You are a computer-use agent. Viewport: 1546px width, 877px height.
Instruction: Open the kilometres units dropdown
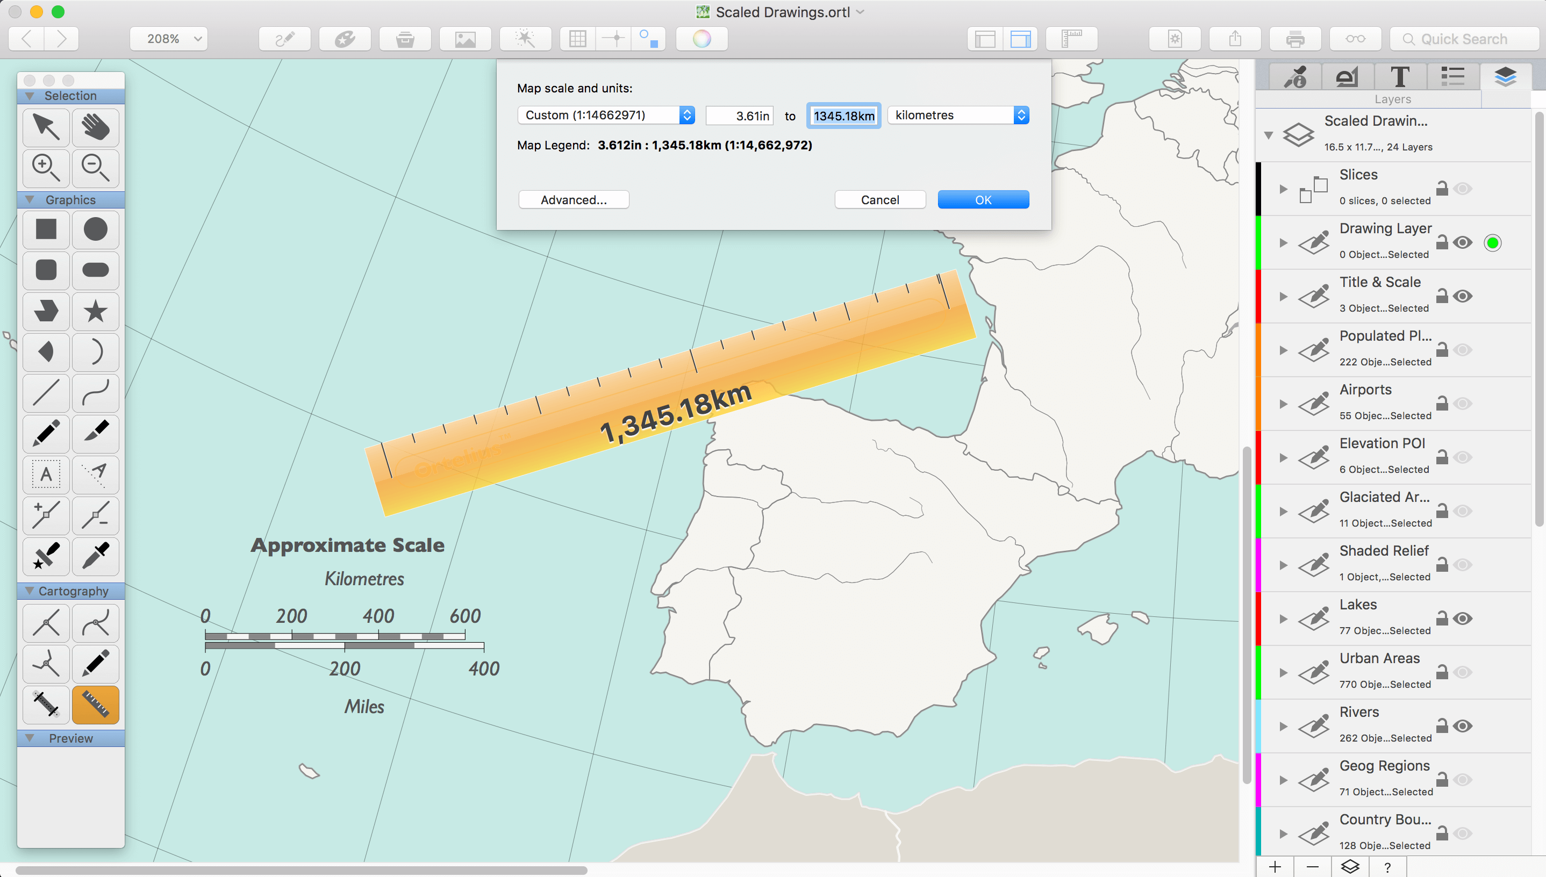pos(958,115)
